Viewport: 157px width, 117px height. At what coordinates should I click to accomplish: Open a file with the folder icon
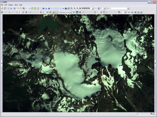[2, 8]
